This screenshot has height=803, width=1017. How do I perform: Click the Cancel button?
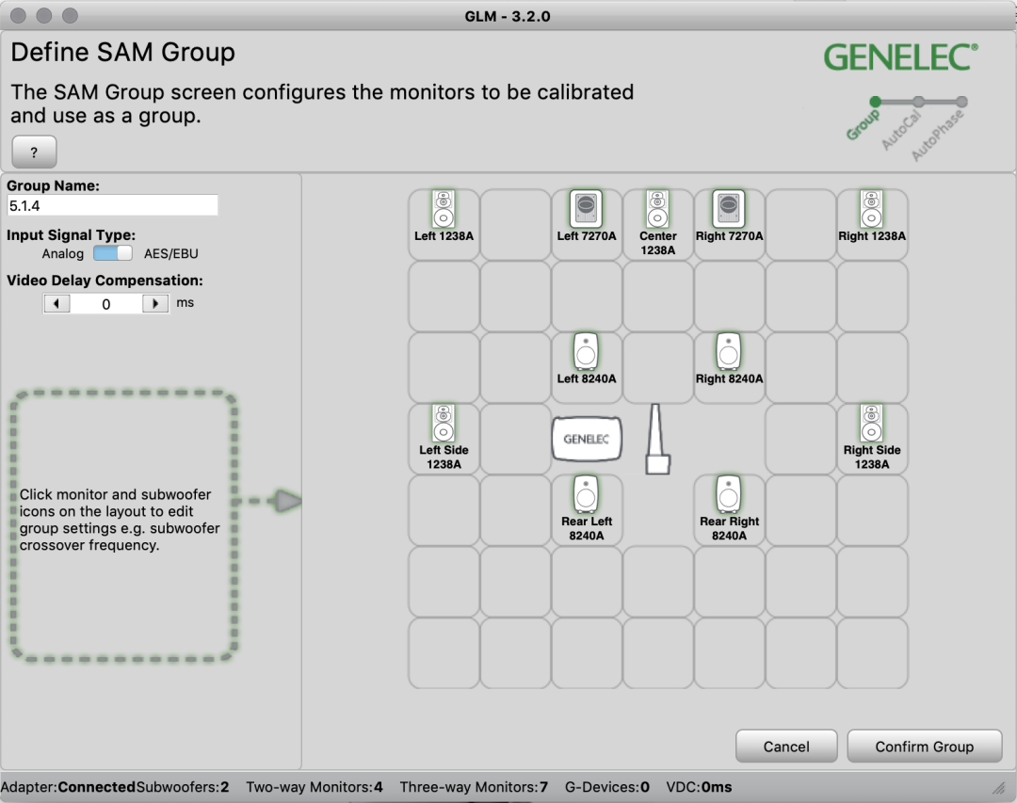click(x=786, y=747)
